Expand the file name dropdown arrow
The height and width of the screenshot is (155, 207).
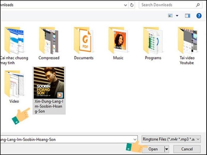(x=135, y=139)
